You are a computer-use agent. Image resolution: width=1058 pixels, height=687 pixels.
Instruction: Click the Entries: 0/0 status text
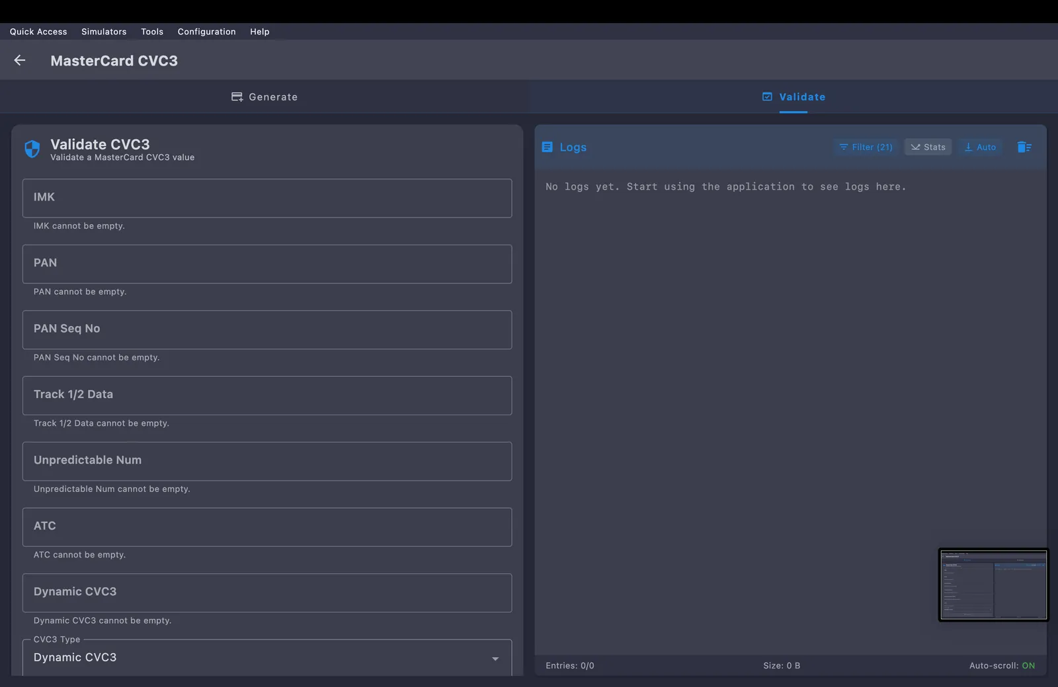[570, 666]
